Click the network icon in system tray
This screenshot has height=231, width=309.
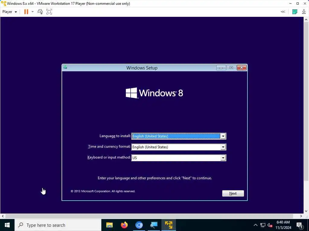[x=263, y=225]
